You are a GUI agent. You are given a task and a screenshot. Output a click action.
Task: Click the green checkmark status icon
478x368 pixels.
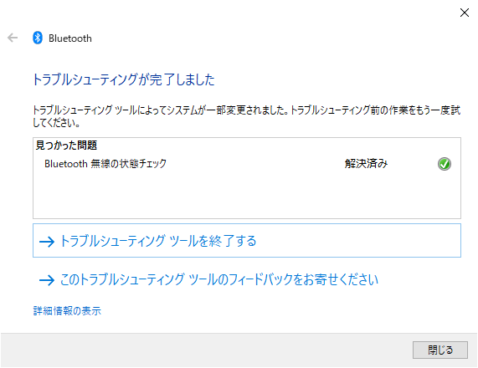[x=445, y=164]
